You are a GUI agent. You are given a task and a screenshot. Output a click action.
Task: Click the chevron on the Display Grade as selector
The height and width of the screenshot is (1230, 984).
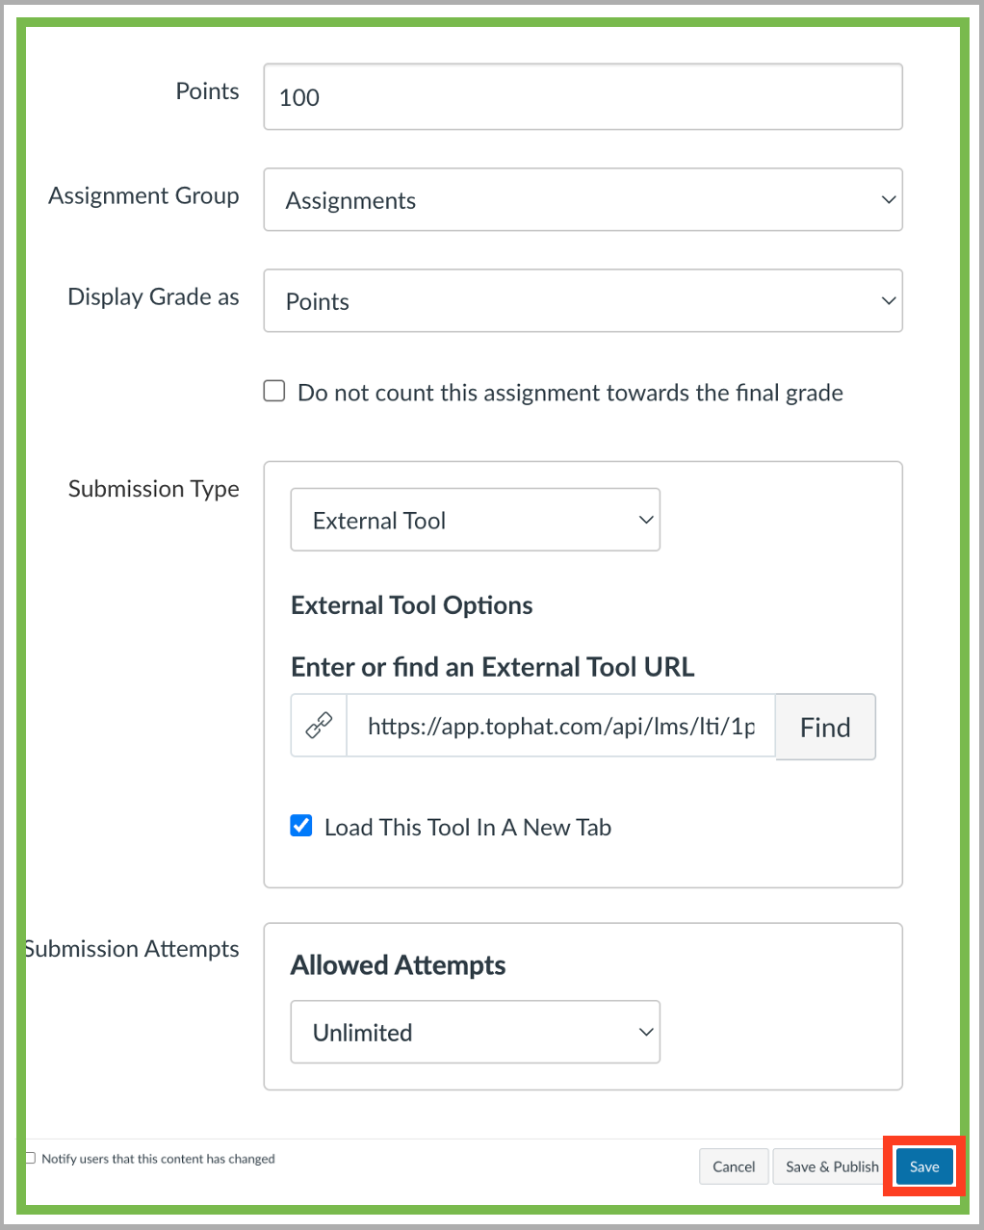coord(887,300)
